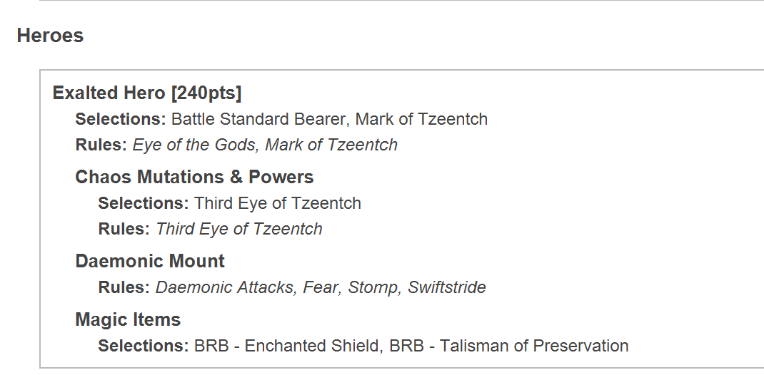The width and height of the screenshot is (764, 375).
Task: Open the Fear rule
Action: pyautogui.click(x=321, y=287)
